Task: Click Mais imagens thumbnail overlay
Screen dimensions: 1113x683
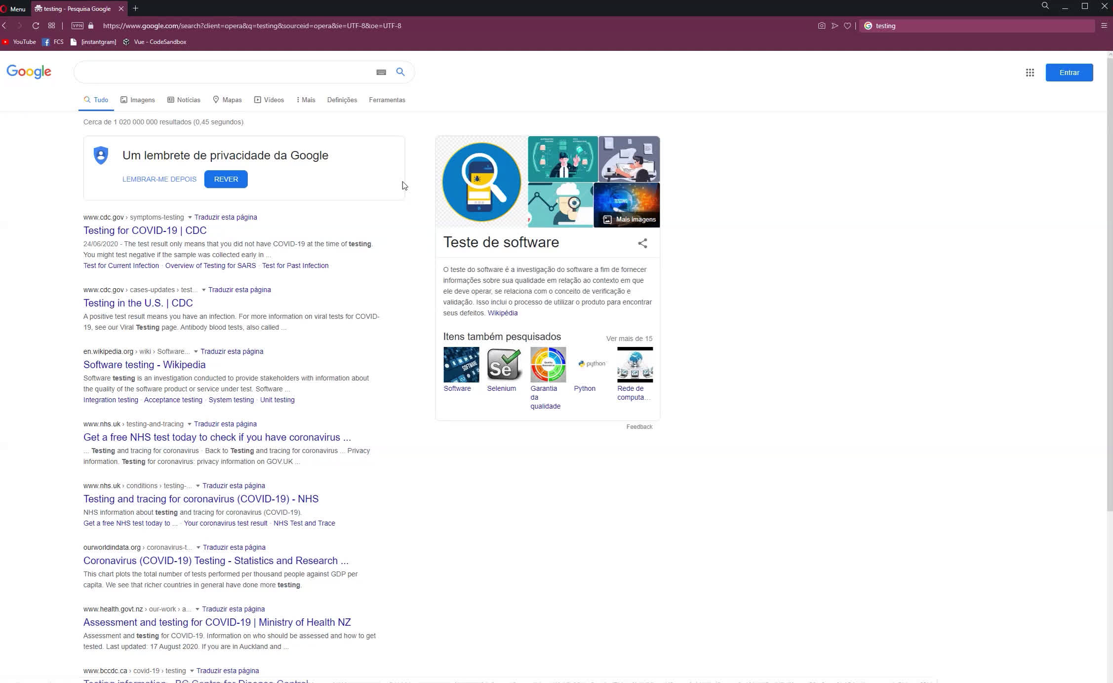Action: (630, 220)
